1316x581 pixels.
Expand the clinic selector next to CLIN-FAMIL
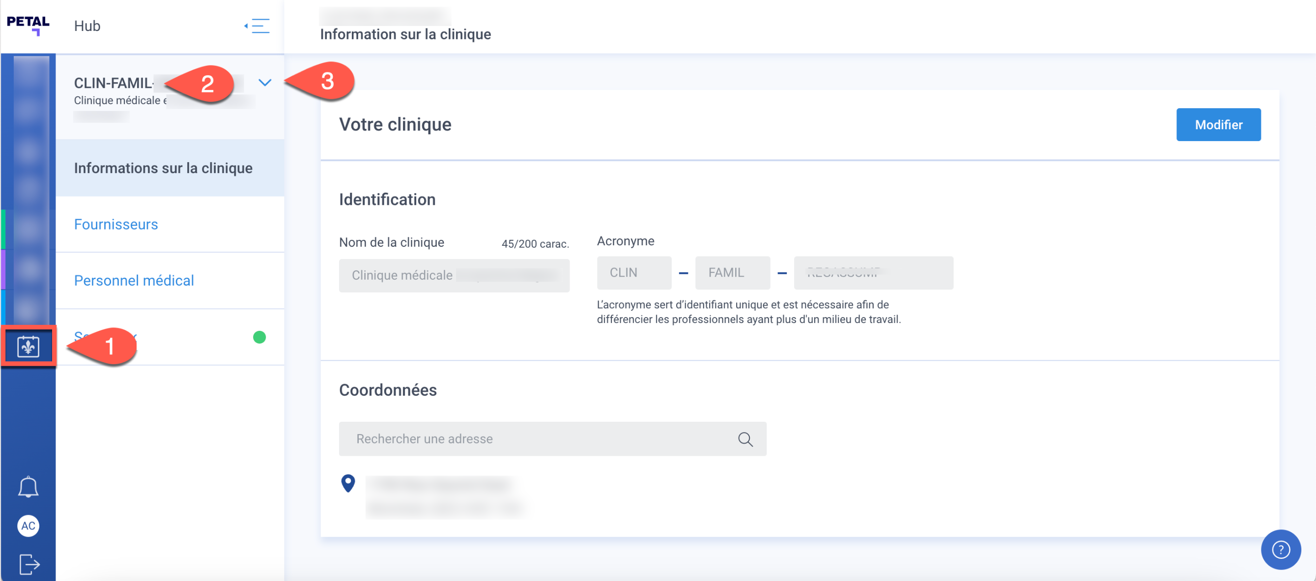[265, 83]
